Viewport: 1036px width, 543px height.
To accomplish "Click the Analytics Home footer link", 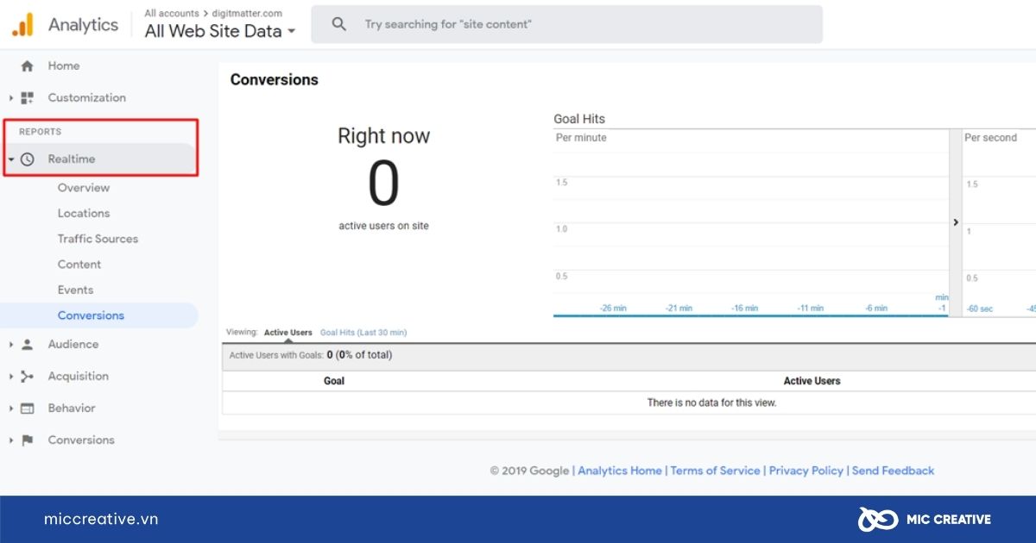I will click(620, 471).
